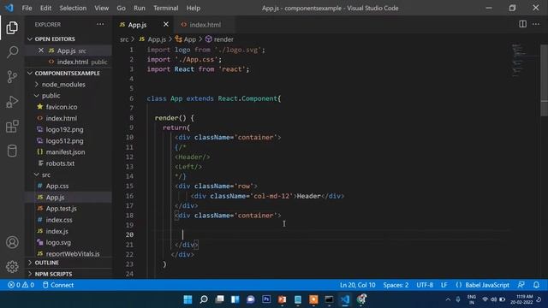Click the errors and warnings status indicator

21,285
